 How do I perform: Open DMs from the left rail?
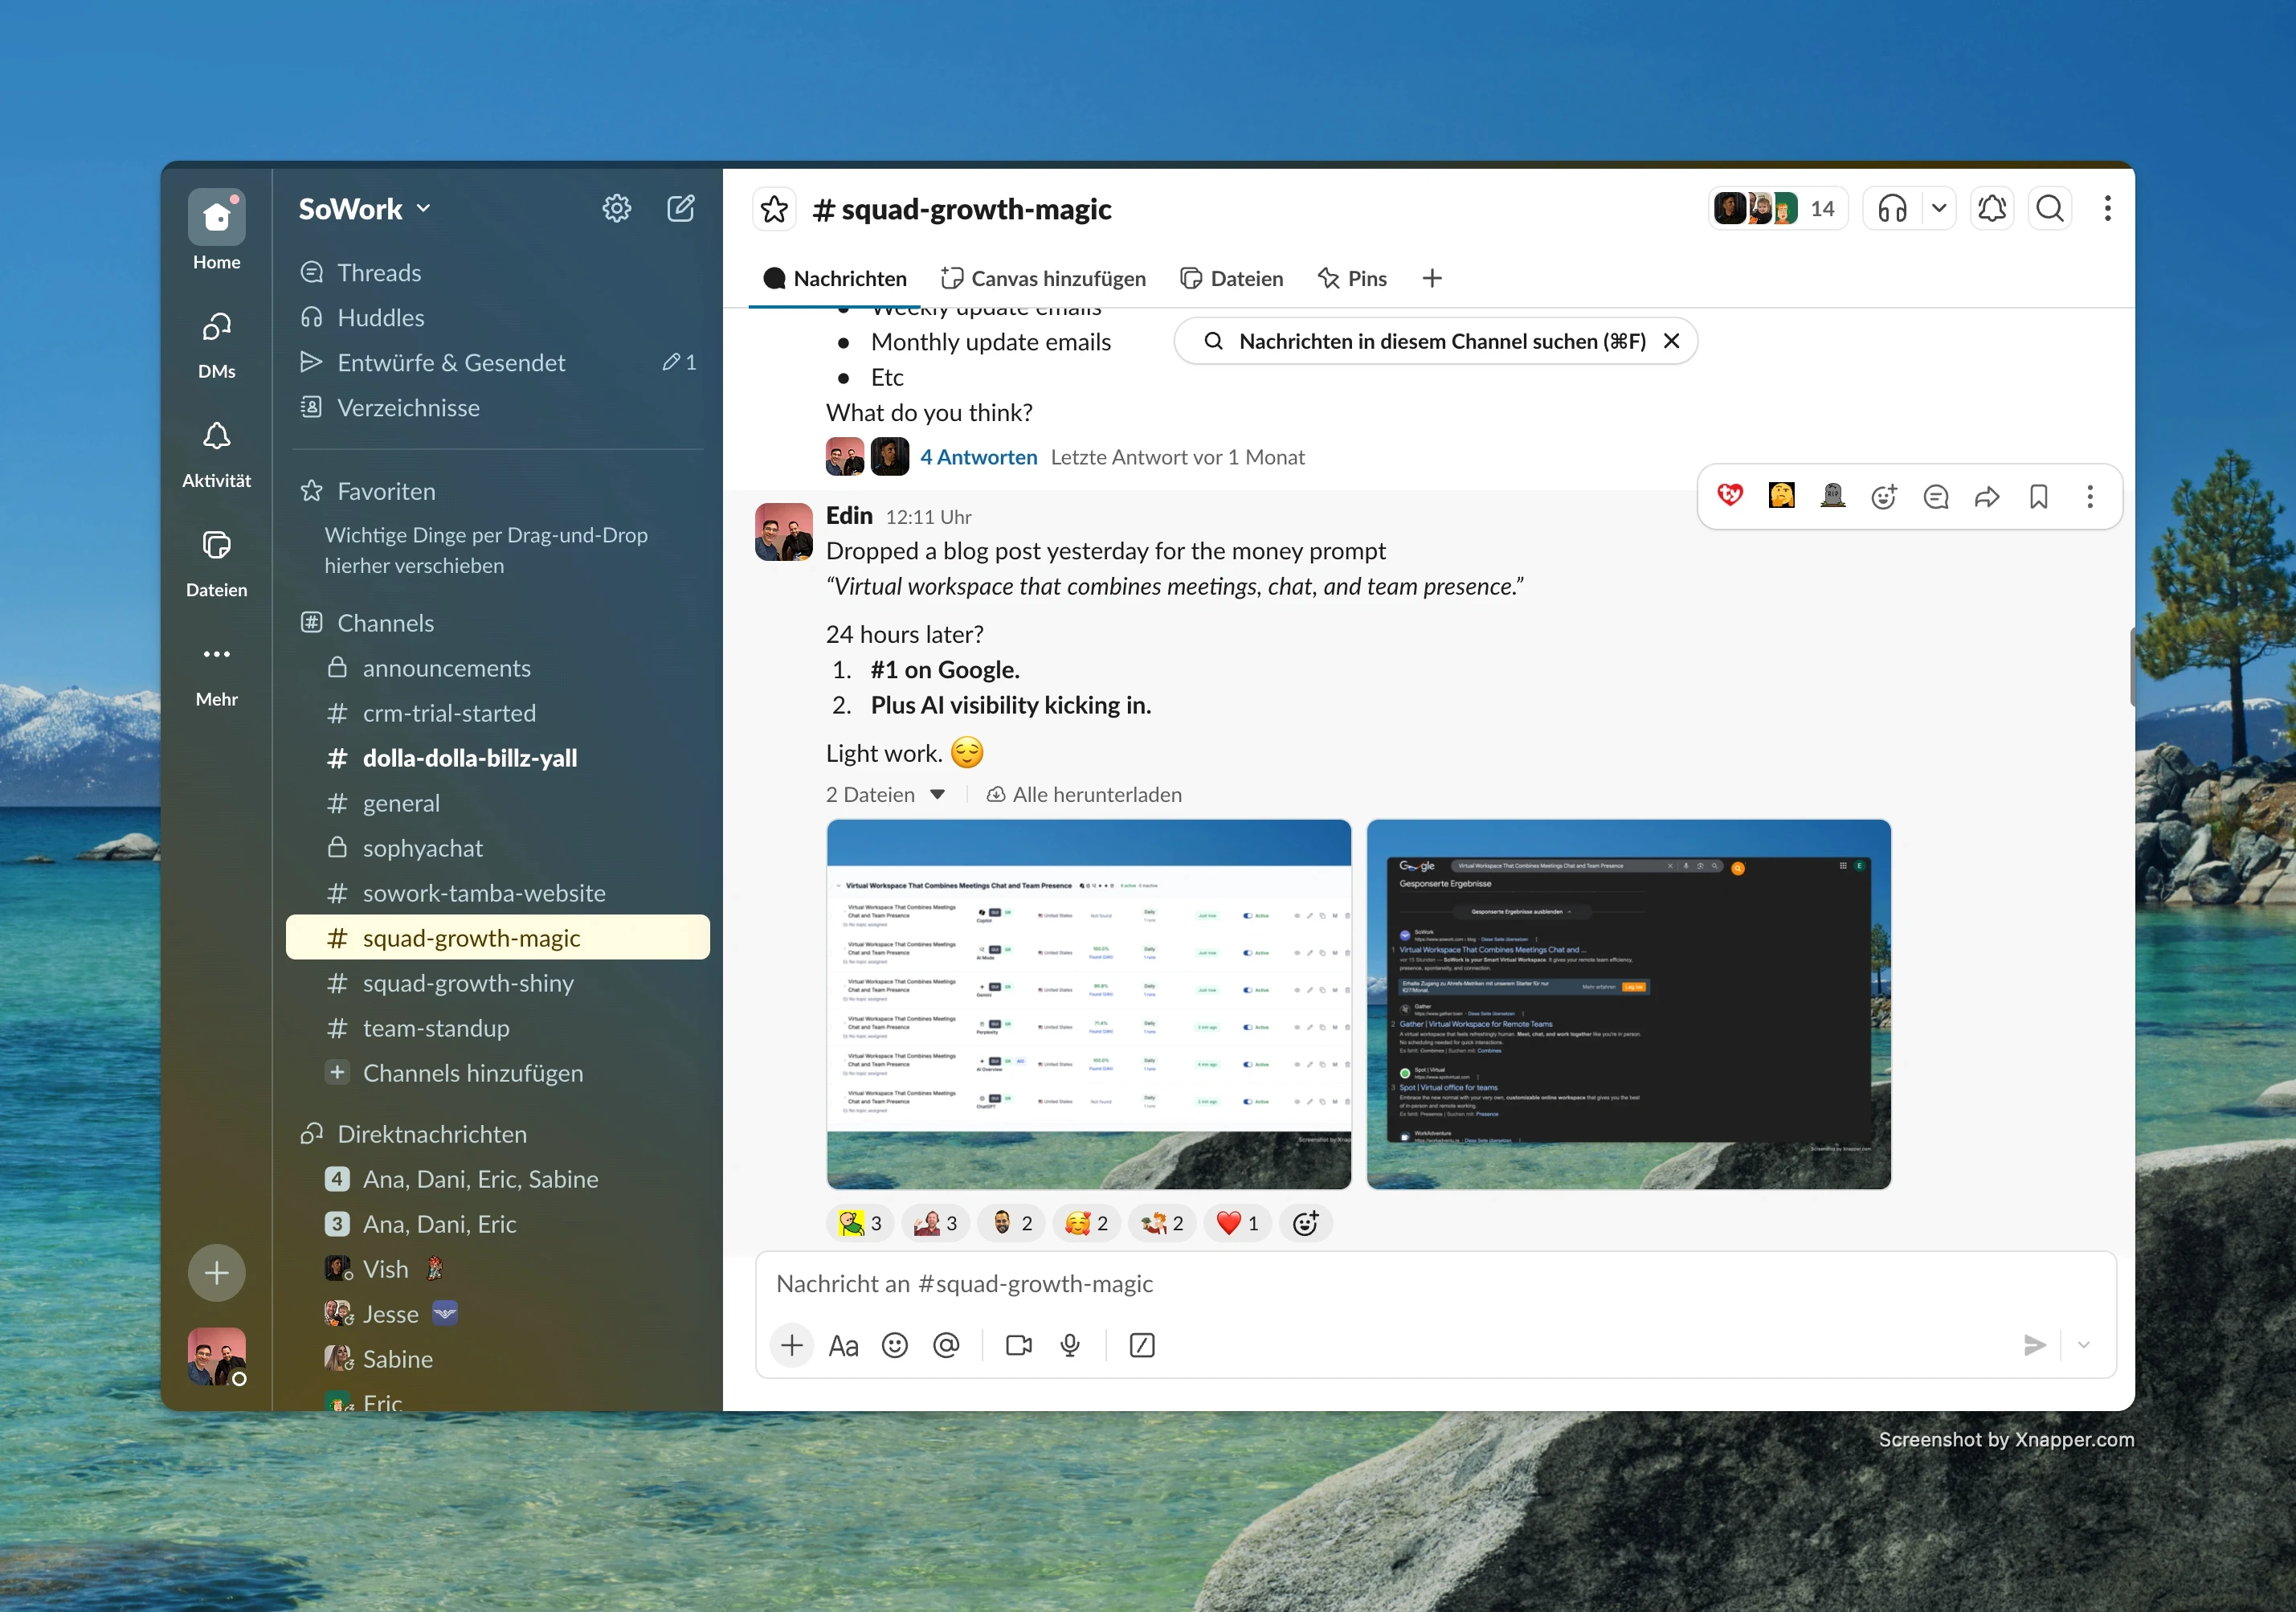click(x=216, y=344)
